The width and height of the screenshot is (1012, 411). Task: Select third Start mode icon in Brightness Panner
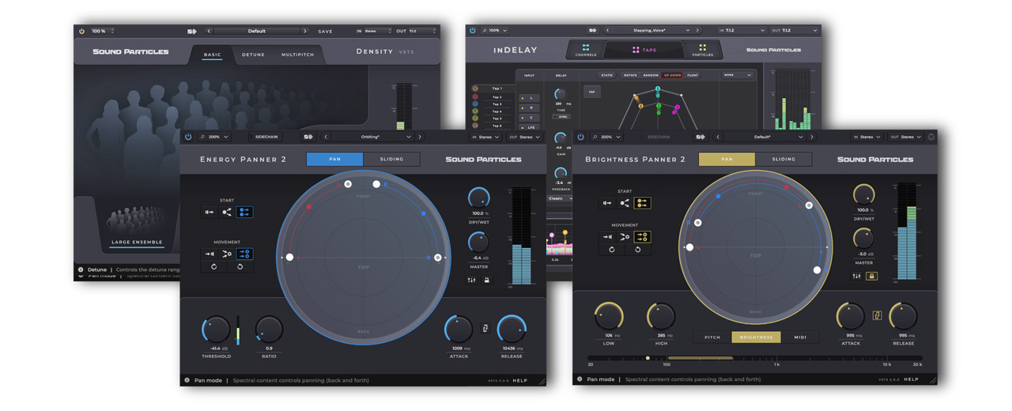click(x=642, y=203)
